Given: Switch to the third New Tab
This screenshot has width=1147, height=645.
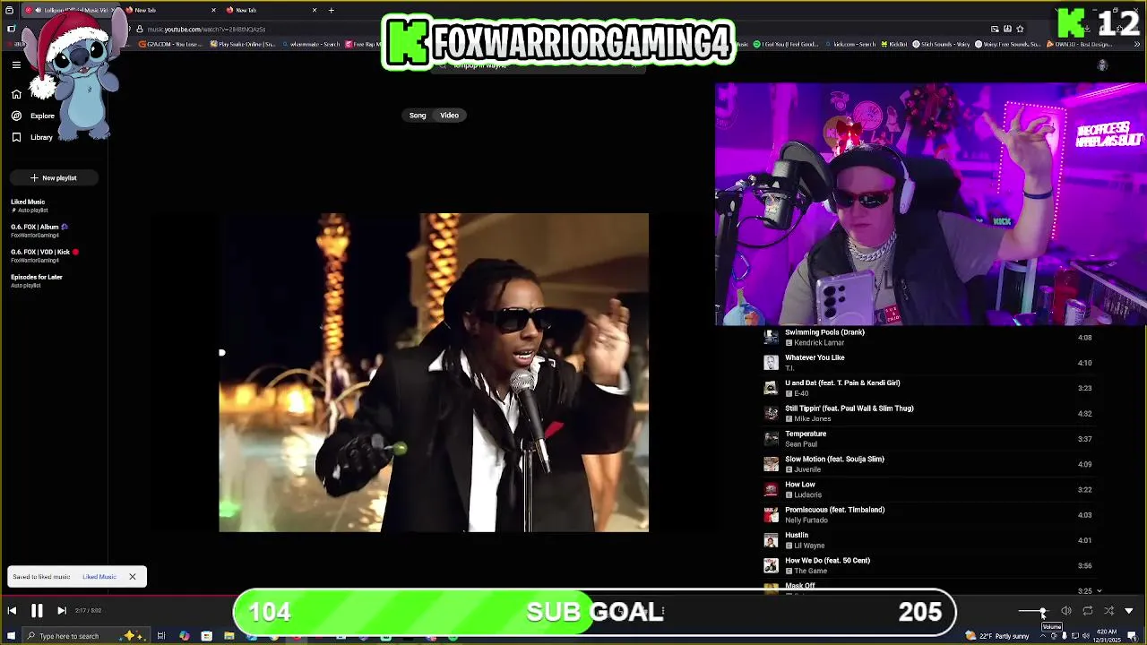Looking at the screenshot, I should coord(272,10).
